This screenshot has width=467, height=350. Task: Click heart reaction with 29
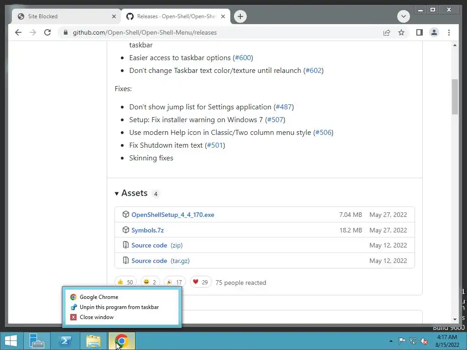201,282
